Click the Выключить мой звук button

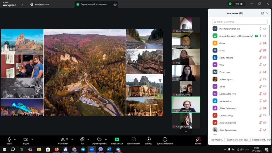pos(237,140)
